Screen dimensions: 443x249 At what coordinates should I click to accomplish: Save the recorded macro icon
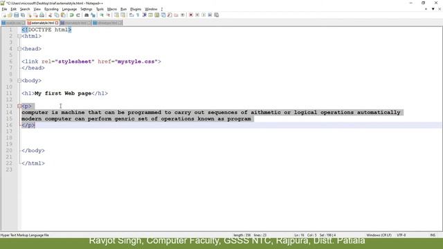[217, 15]
